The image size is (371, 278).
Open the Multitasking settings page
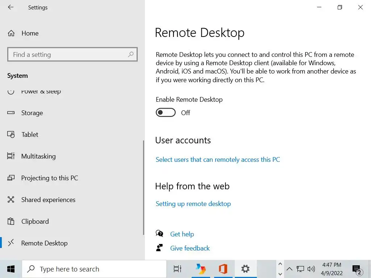38,156
